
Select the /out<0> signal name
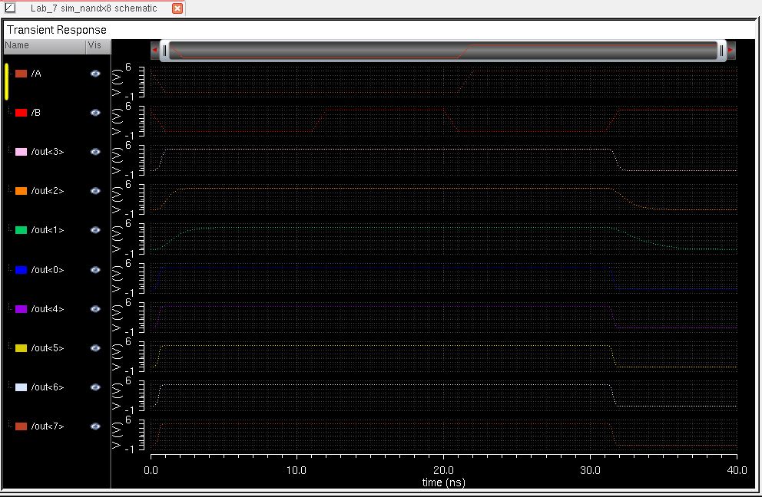pos(48,270)
